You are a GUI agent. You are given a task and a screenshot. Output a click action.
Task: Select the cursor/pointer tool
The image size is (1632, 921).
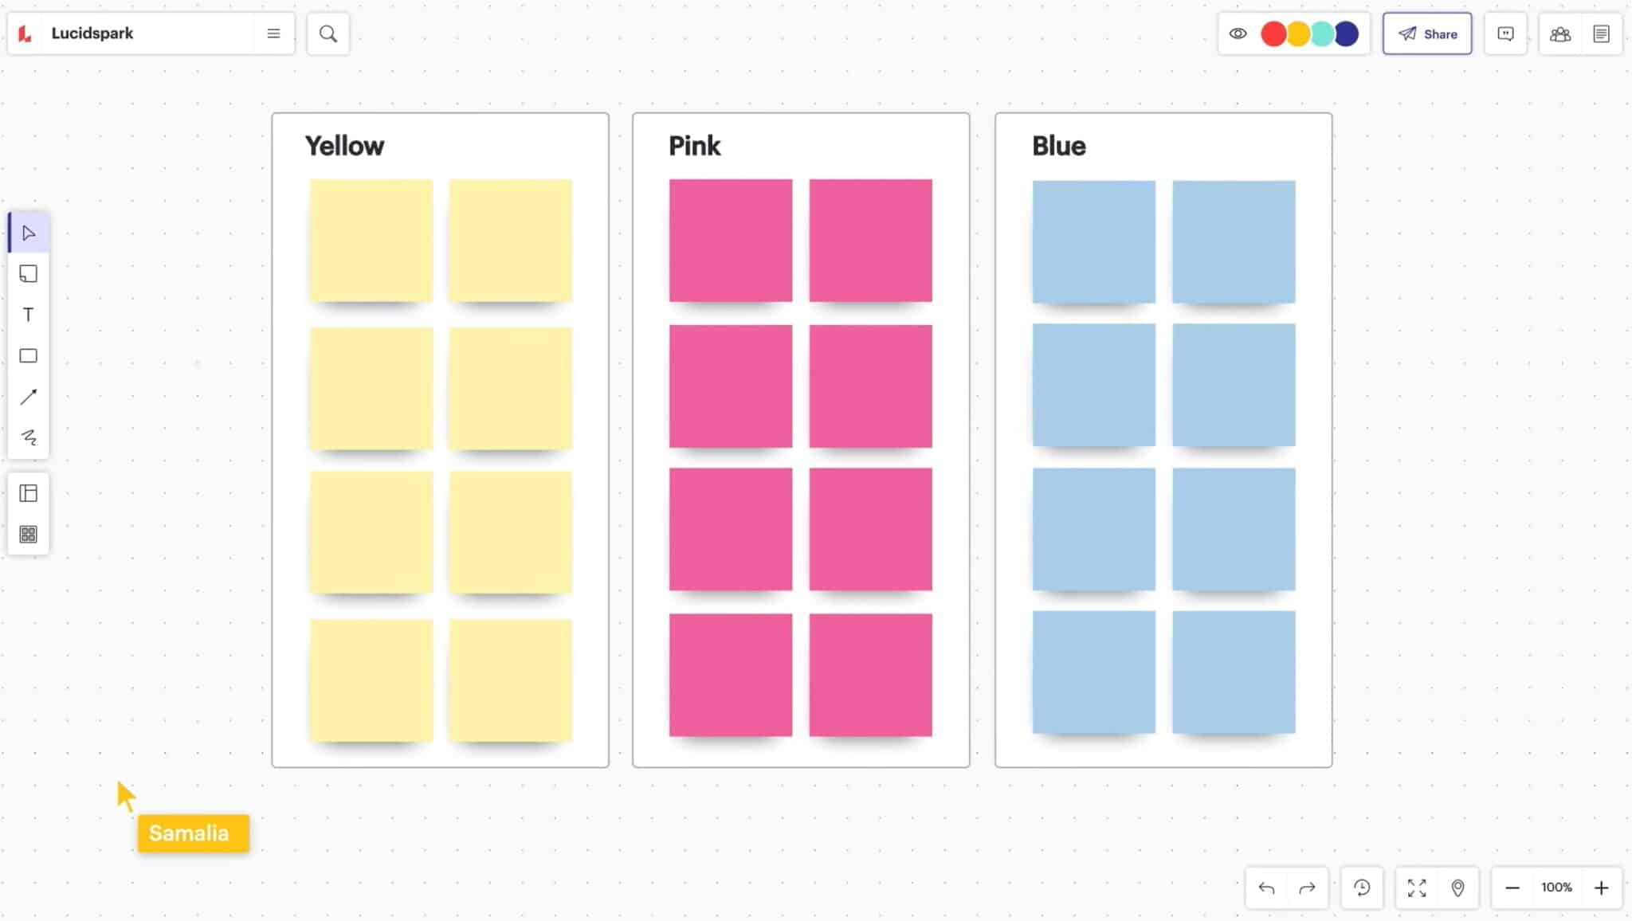coord(29,232)
